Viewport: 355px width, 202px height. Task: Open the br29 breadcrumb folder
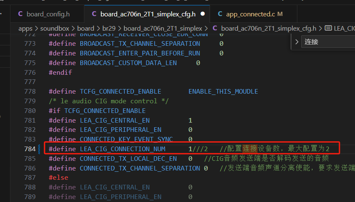(x=109, y=29)
